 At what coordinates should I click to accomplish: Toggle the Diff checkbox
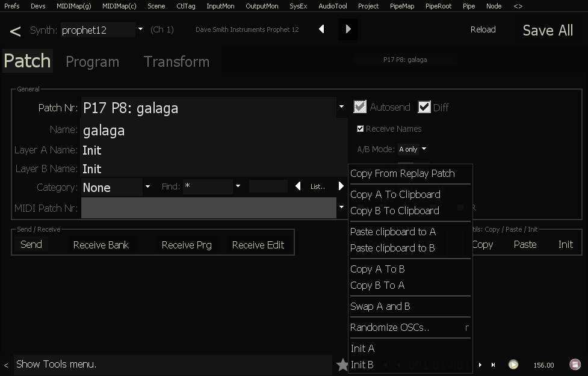click(x=424, y=107)
